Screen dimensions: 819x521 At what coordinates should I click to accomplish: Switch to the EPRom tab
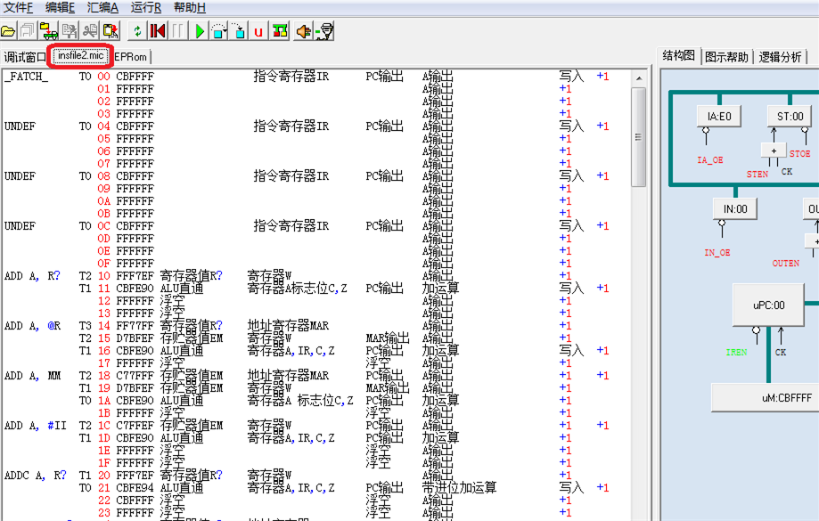point(131,57)
